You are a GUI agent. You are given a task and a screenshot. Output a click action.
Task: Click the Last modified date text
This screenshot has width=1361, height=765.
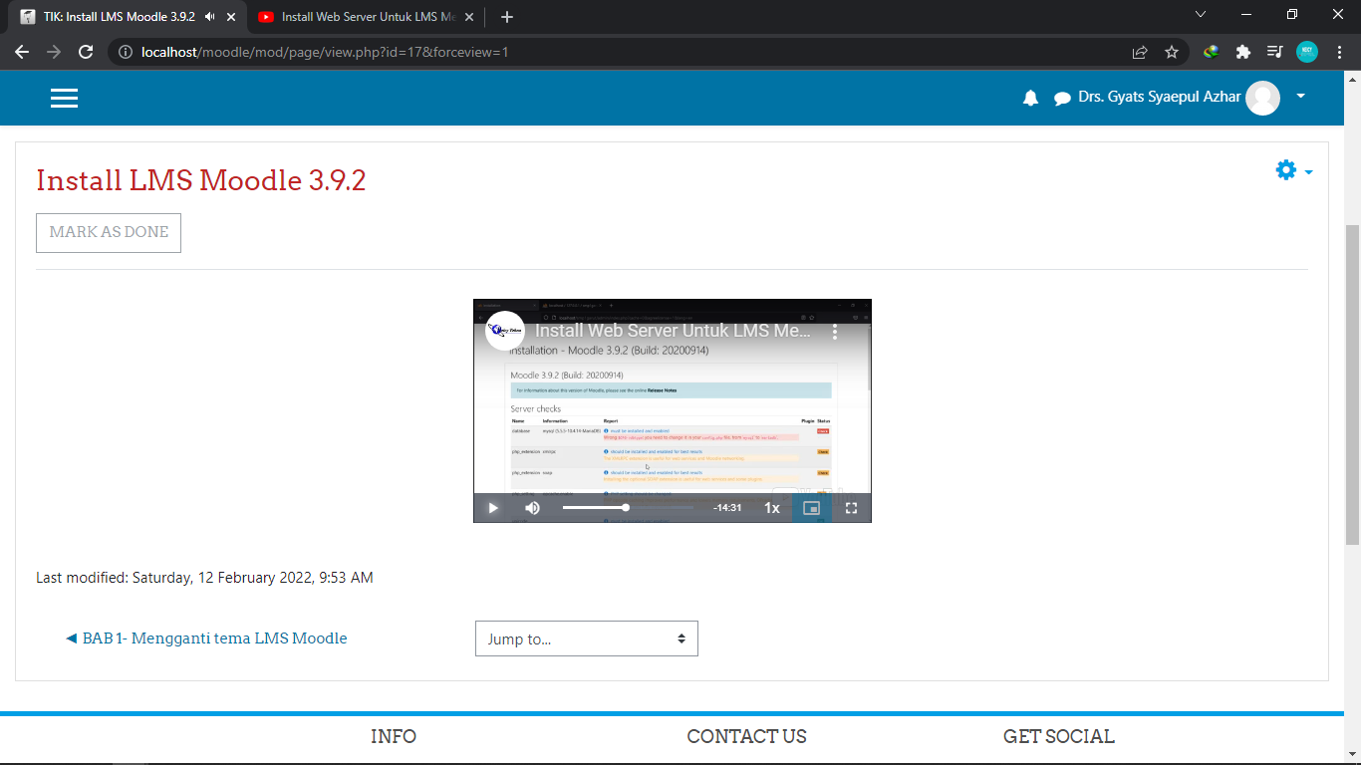(204, 578)
